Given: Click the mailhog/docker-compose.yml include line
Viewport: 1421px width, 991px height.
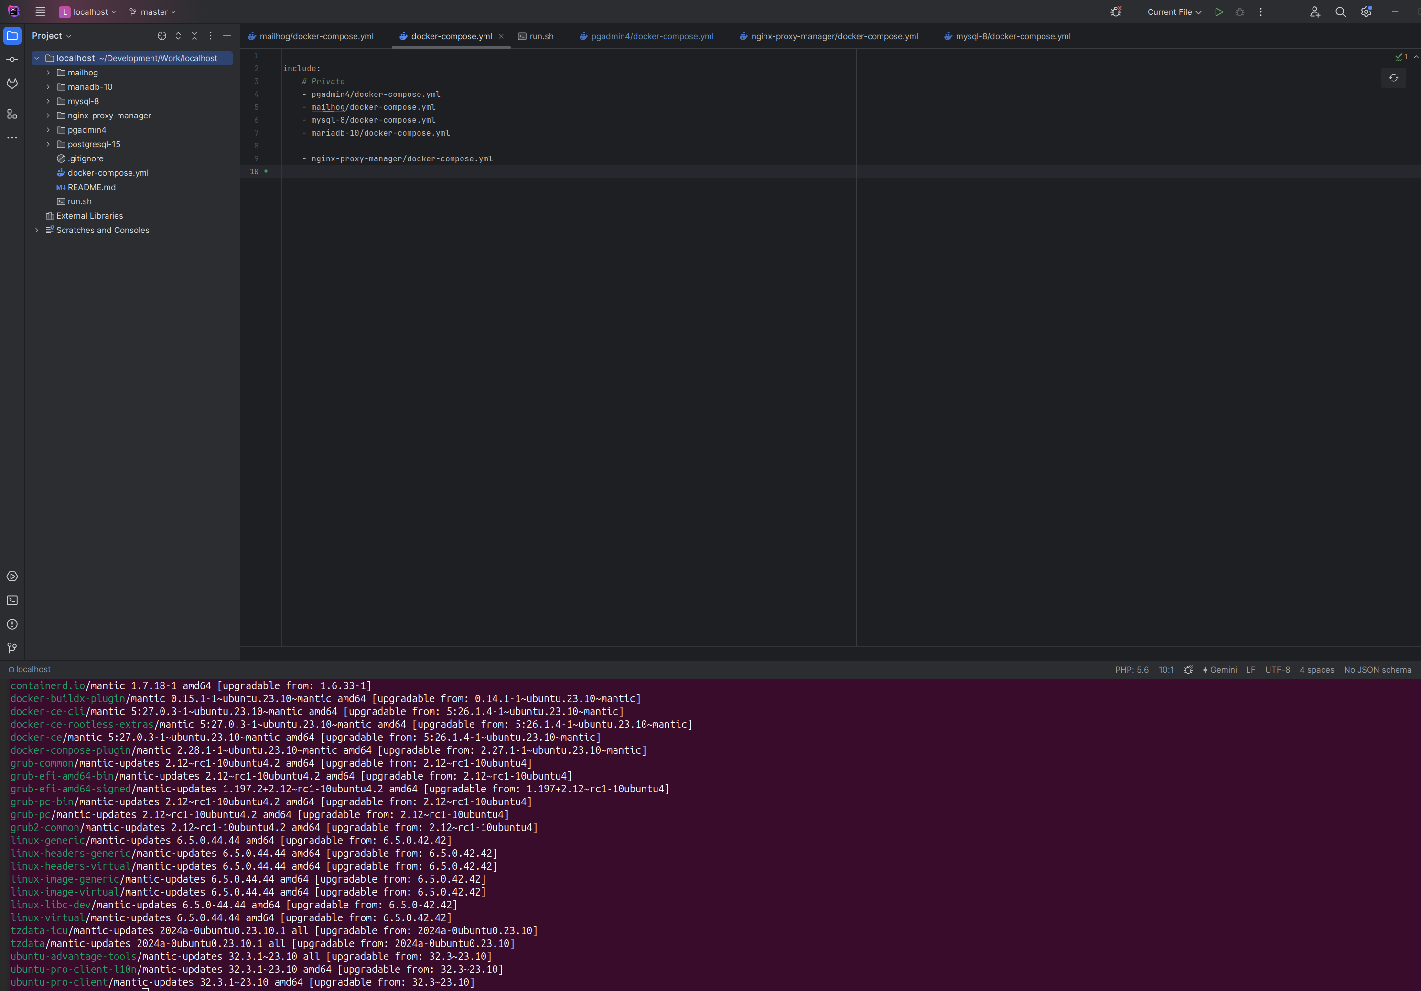Looking at the screenshot, I should click(x=373, y=107).
